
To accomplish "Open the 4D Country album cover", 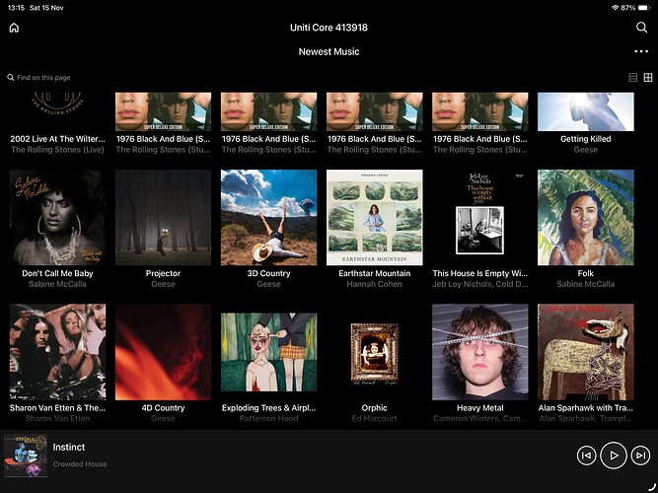I will click(x=163, y=351).
